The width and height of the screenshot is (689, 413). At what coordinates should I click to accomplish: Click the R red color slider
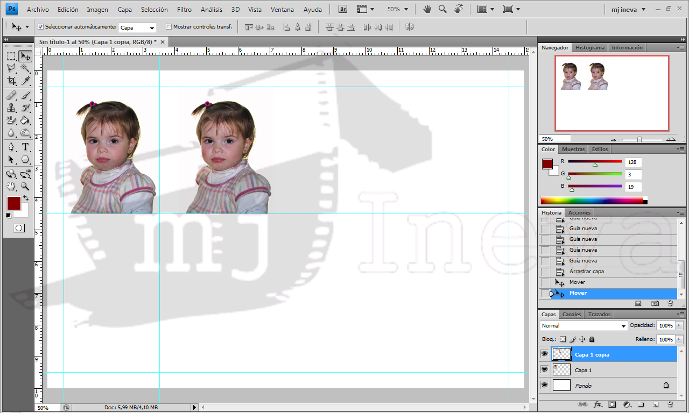tap(595, 161)
